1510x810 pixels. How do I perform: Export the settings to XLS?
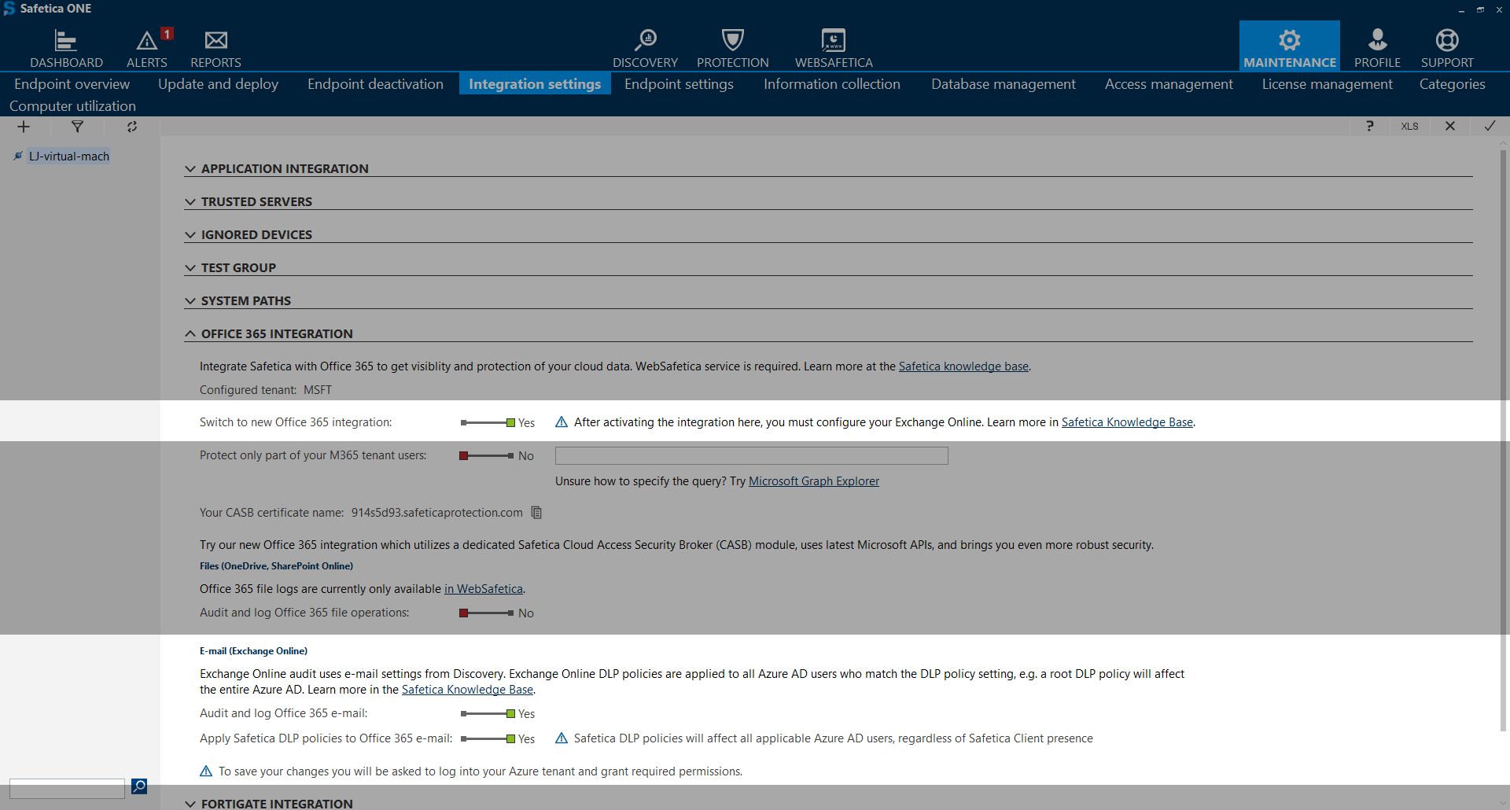pyautogui.click(x=1409, y=126)
